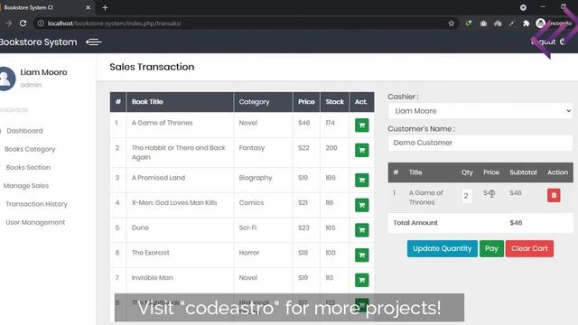This screenshot has height=325, width=578.
Task: Open Dashboard in the sidebar
Action: point(24,131)
